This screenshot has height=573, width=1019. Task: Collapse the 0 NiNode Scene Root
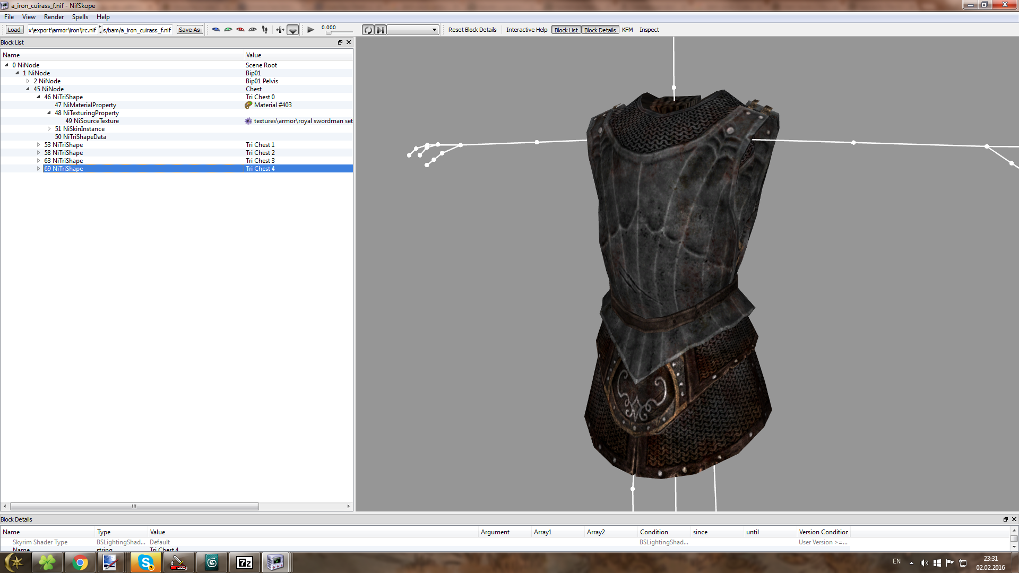[6, 65]
